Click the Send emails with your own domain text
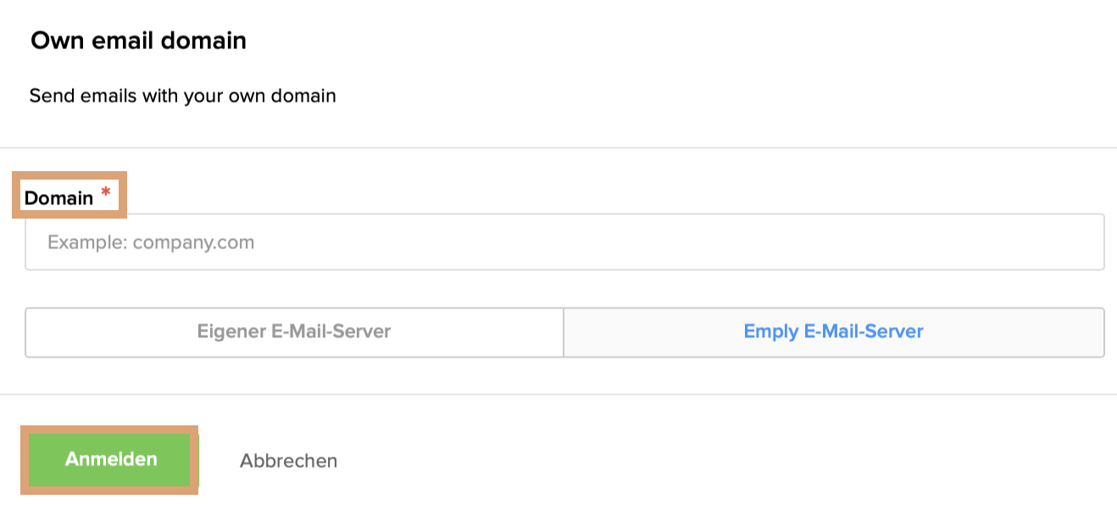Screen dimensions: 1117x505 (183, 95)
